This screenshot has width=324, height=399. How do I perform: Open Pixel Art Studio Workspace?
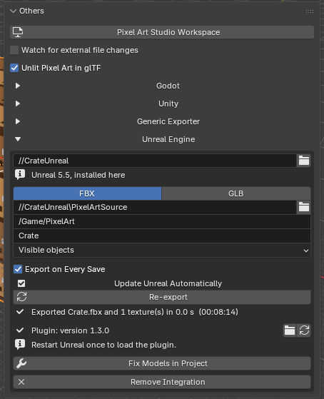162,32
